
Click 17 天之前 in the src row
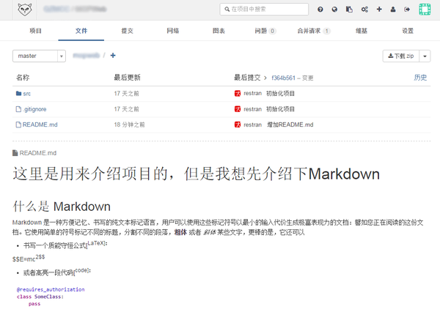[127, 93]
